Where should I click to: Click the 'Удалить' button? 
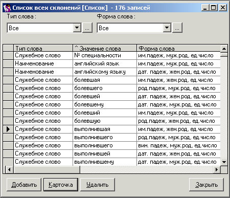[98, 185]
